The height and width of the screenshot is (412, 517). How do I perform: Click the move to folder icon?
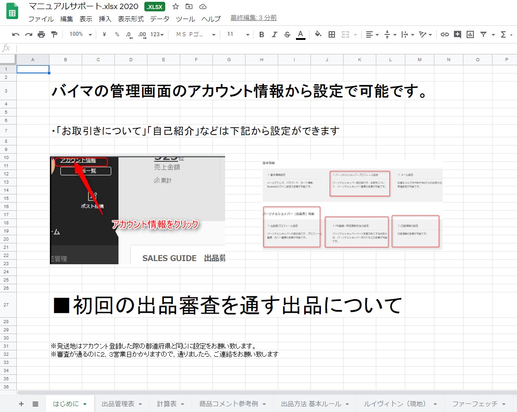189,6
